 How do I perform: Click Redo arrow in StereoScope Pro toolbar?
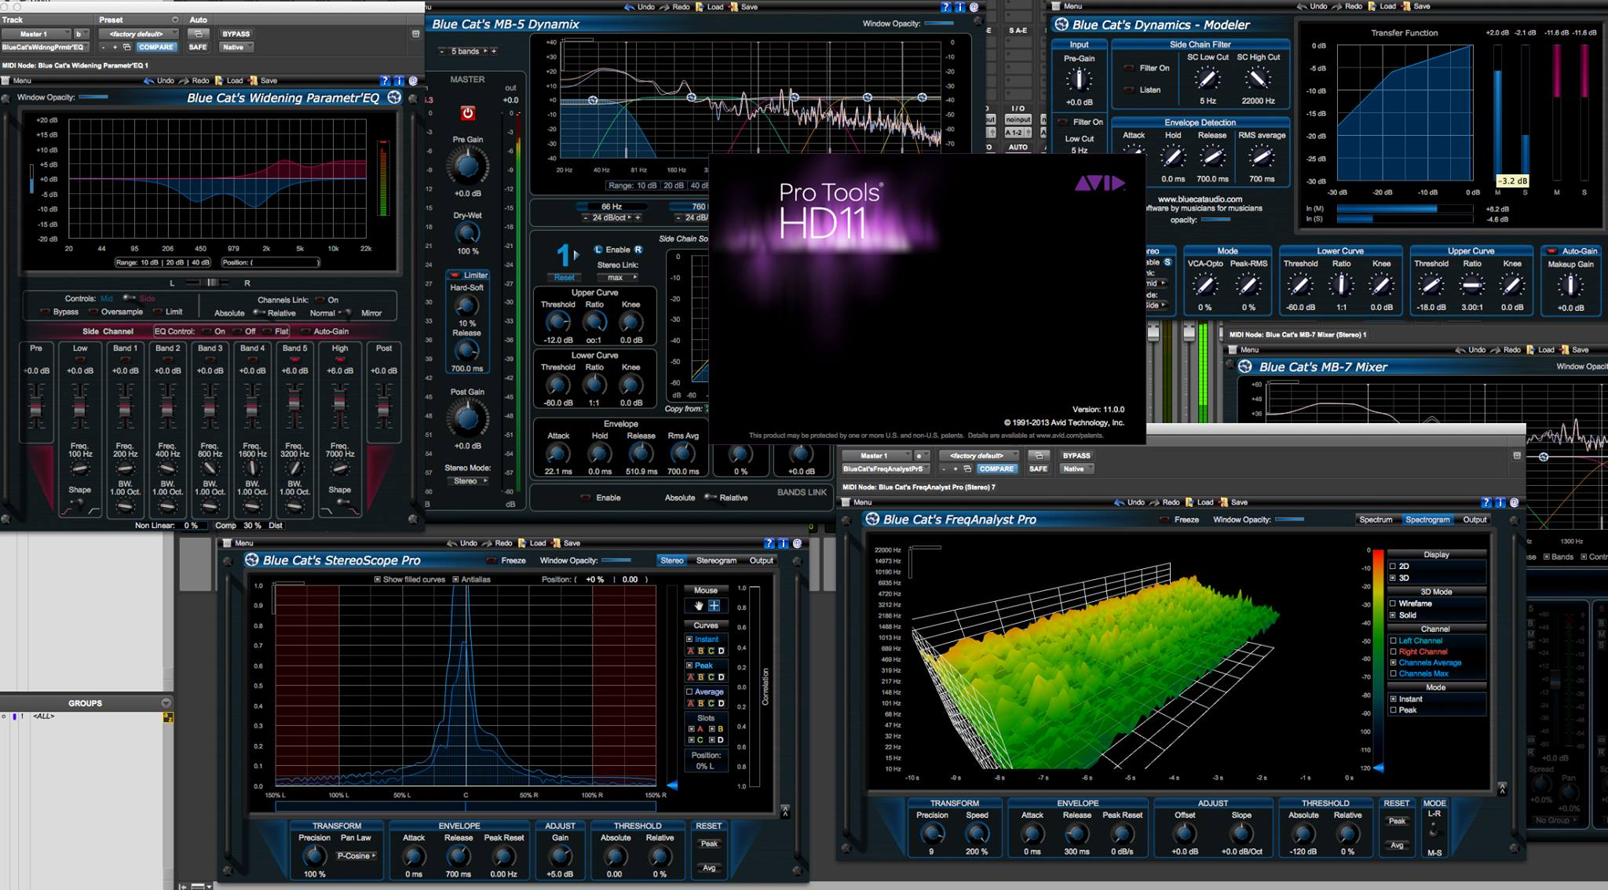pyautogui.click(x=488, y=543)
